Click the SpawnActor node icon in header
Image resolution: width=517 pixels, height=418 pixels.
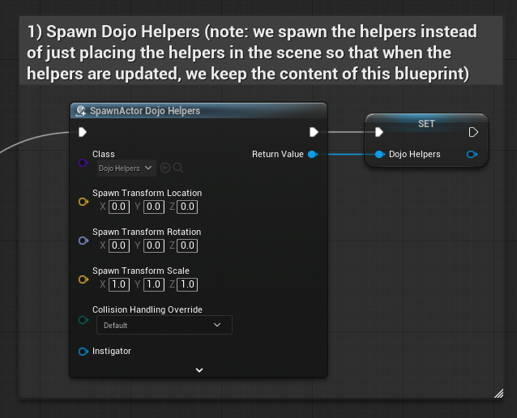(x=81, y=111)
